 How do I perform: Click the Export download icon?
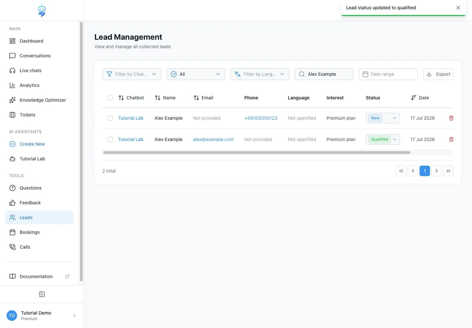point(429,74)
